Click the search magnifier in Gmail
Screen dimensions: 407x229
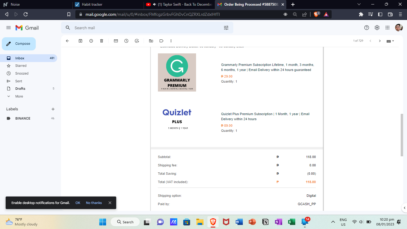click(68, 28)
